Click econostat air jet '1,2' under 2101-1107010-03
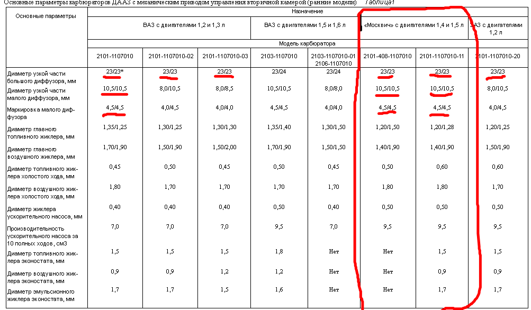The height and width of the screenshot is (310, 531). pos(224,271)
